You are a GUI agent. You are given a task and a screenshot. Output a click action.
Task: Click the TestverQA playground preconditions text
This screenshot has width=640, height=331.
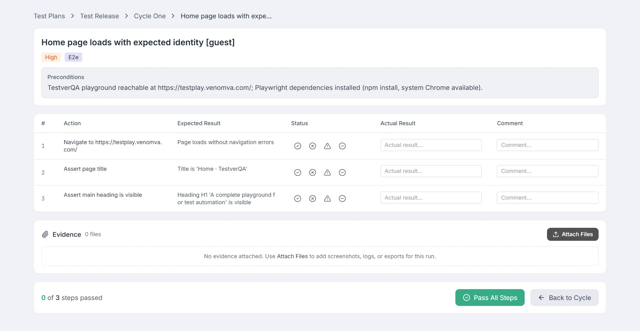pyautogui.click(x=265, y=88)
